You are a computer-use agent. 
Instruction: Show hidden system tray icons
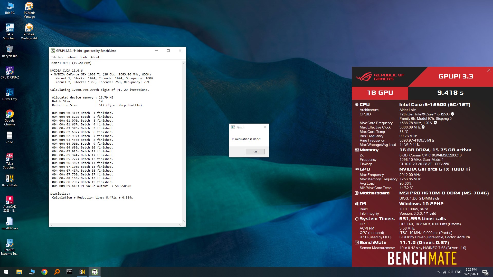pyautogui.click(x=438, y=272)
